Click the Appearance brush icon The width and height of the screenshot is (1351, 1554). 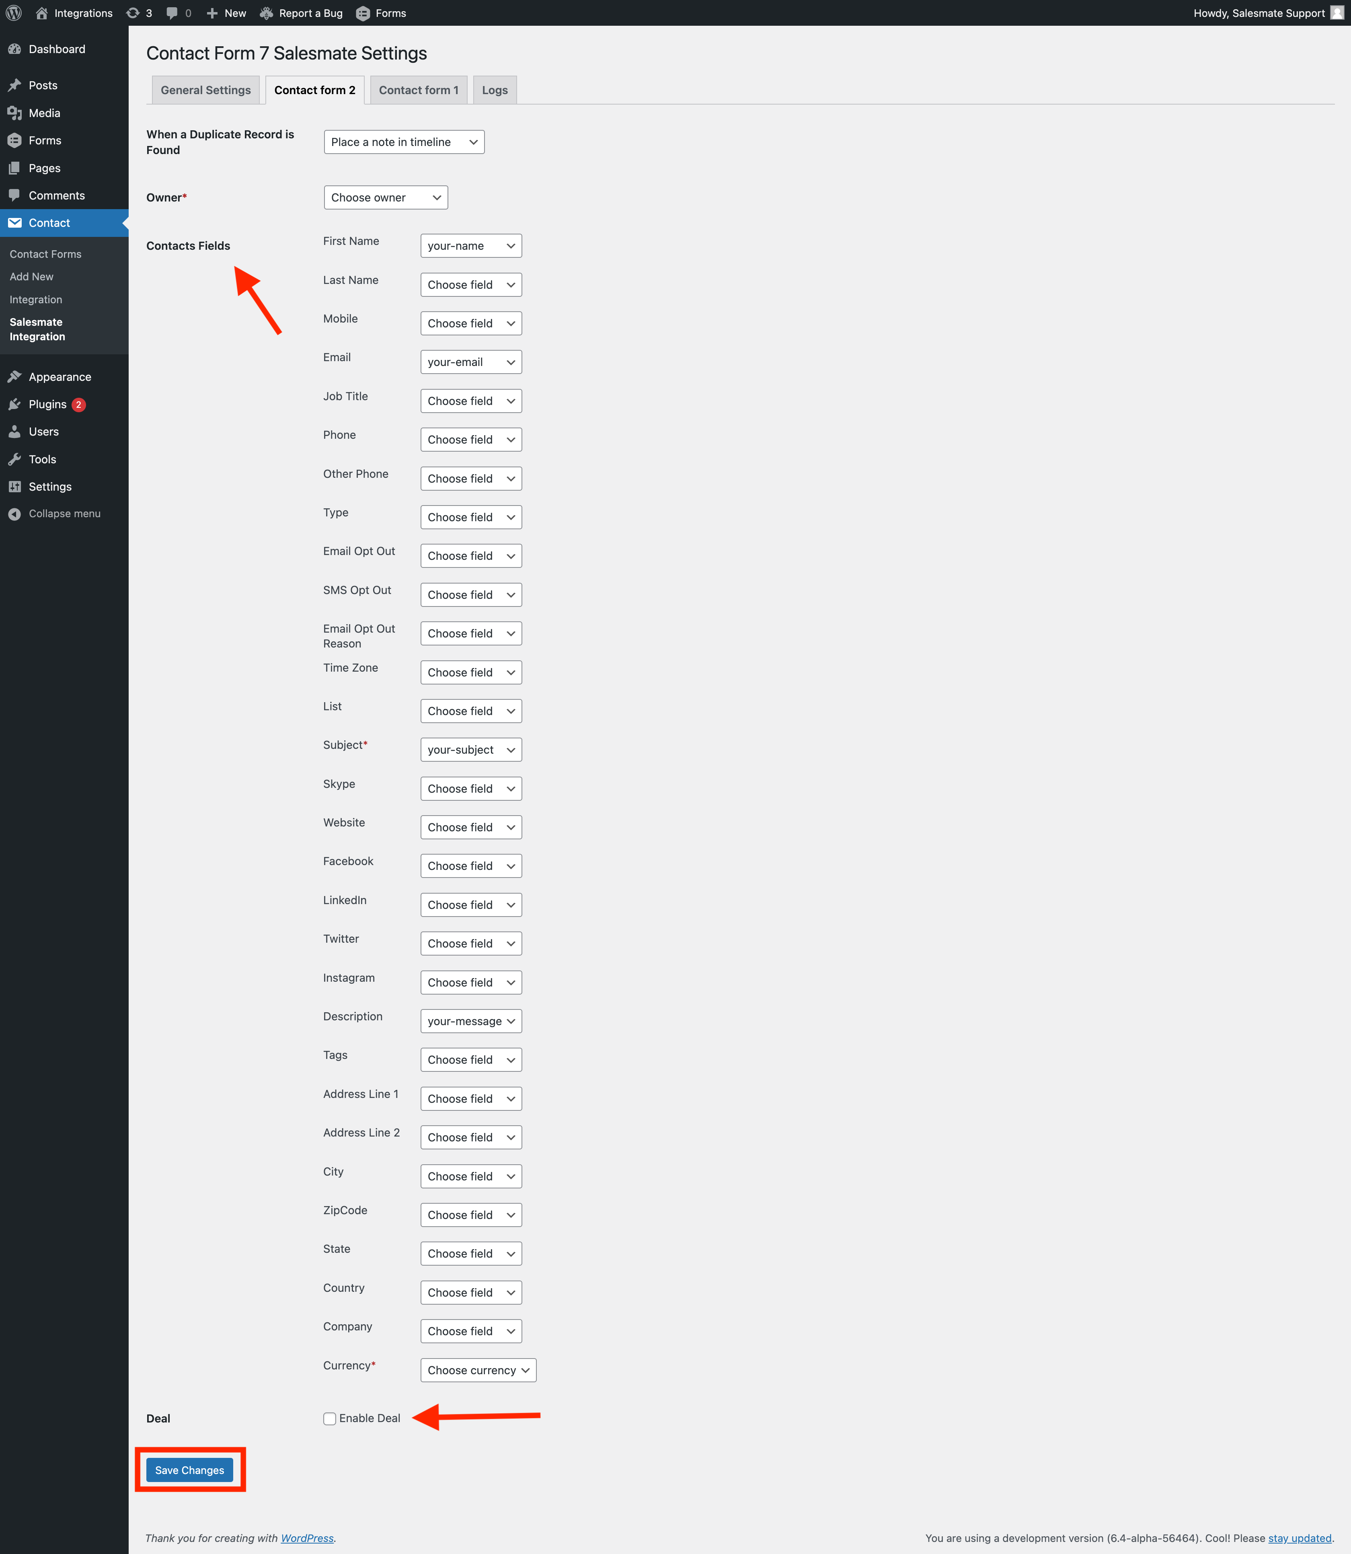[x=14, y=377]
